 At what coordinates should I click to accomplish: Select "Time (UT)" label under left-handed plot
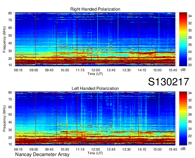pyautogui.click(x=95, y=153)
